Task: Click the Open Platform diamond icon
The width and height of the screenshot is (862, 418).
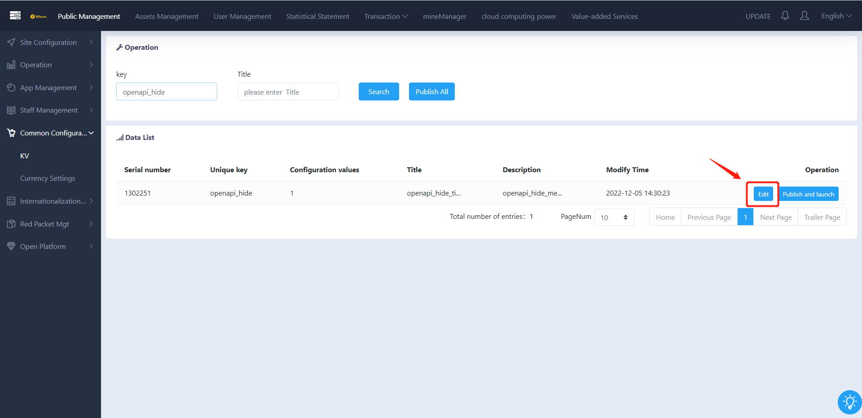Action: [11, 246]
